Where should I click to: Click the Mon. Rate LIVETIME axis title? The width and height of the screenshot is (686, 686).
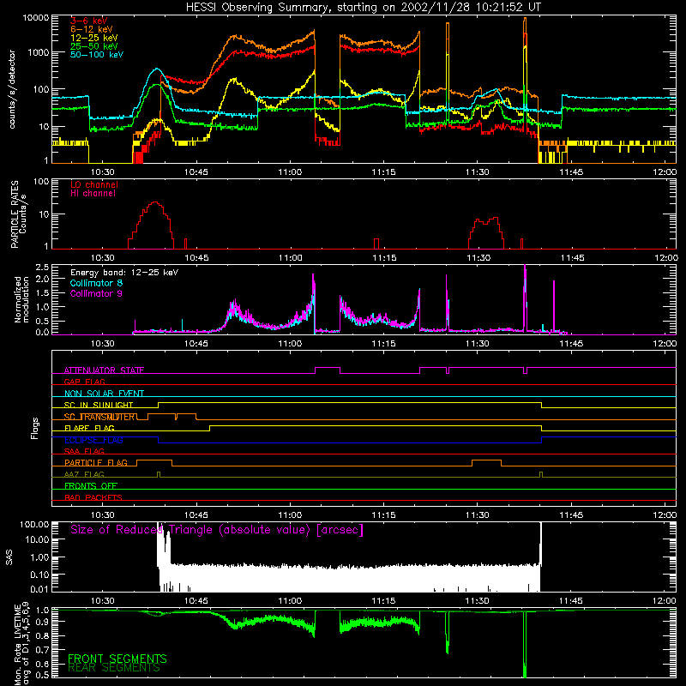click(x=21, y=644)
